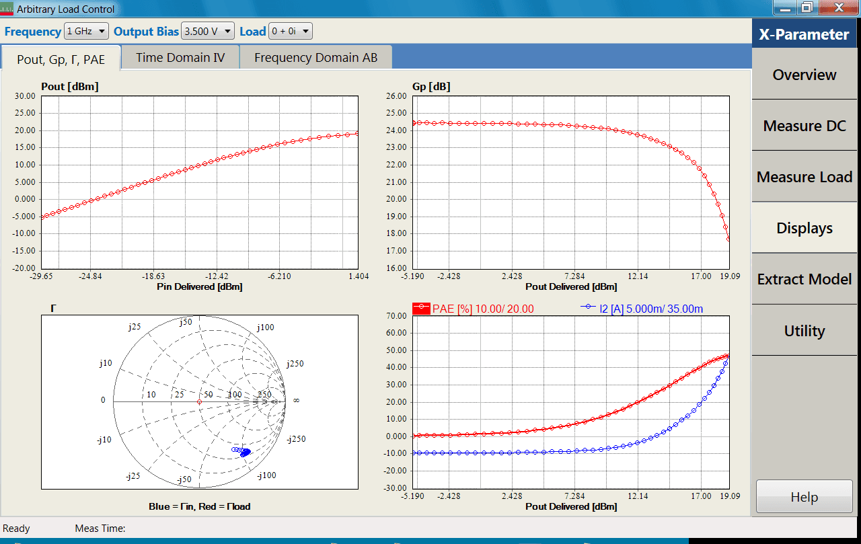Expand the Load dropdown showing 0 + 0i
The image size is (861, 544).
[x=289, y=30]
